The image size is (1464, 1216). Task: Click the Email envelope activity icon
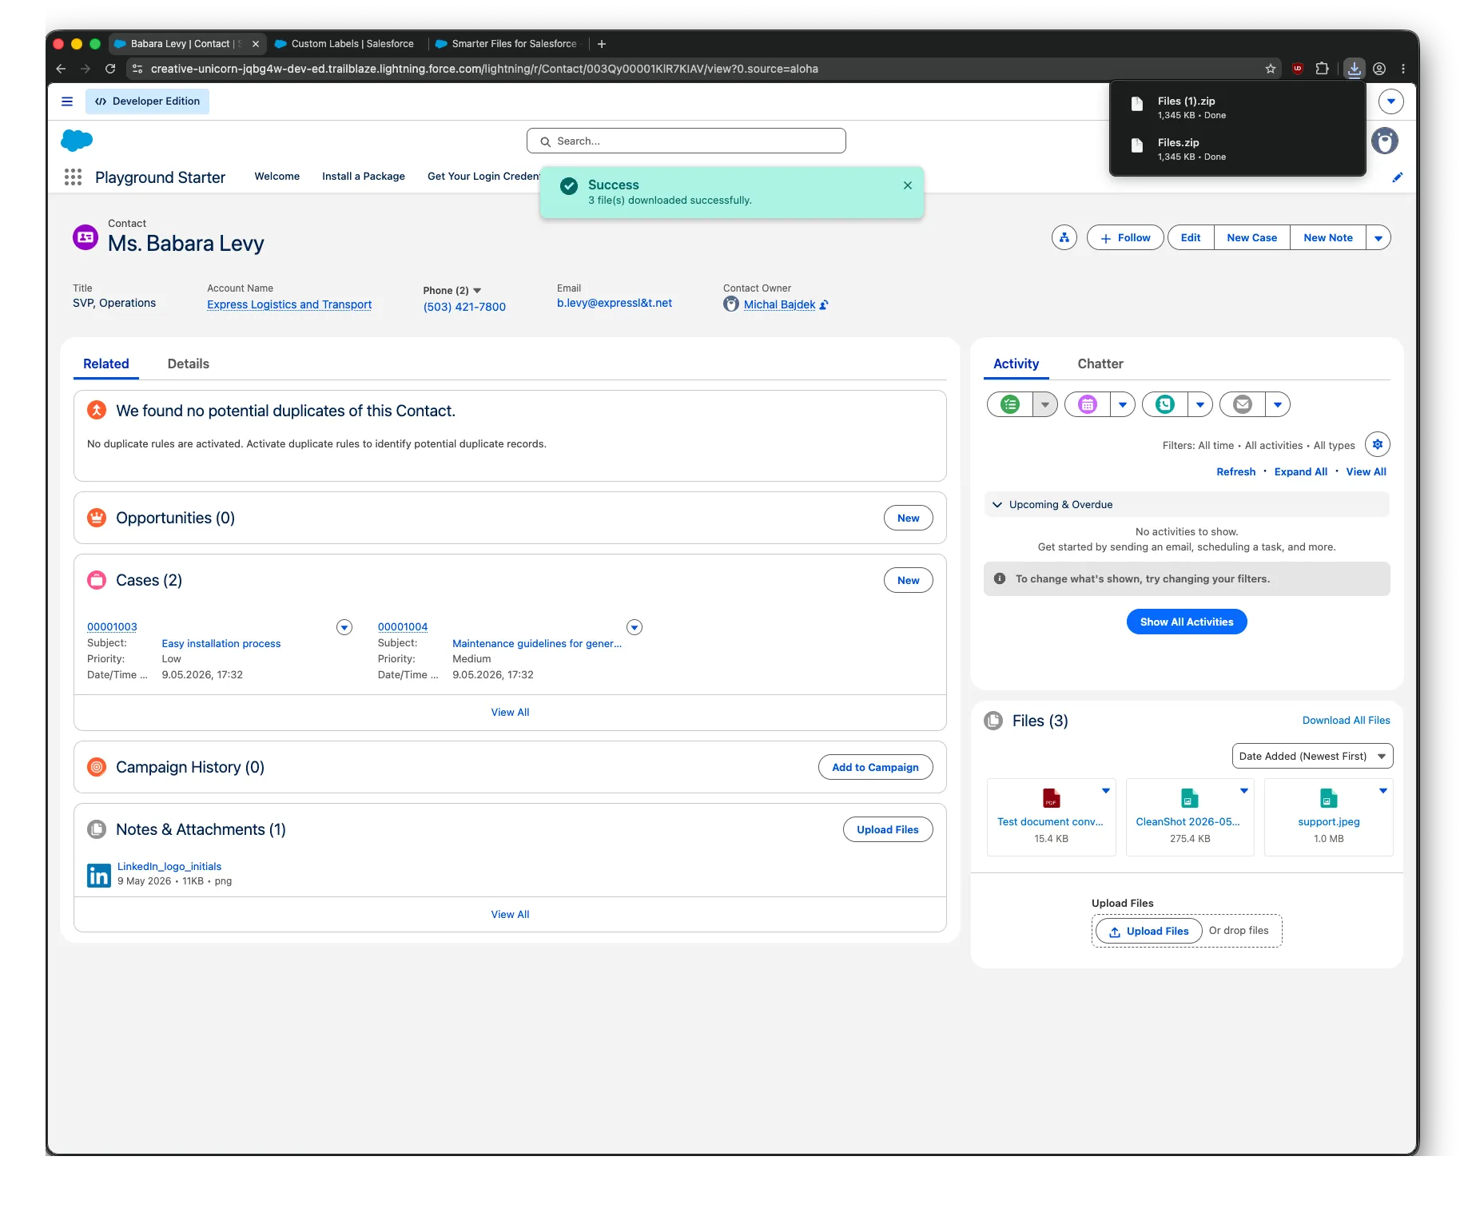pos(1243,404)
